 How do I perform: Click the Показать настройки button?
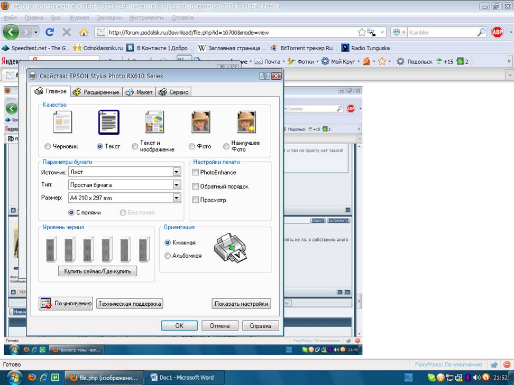pos(241,304)
